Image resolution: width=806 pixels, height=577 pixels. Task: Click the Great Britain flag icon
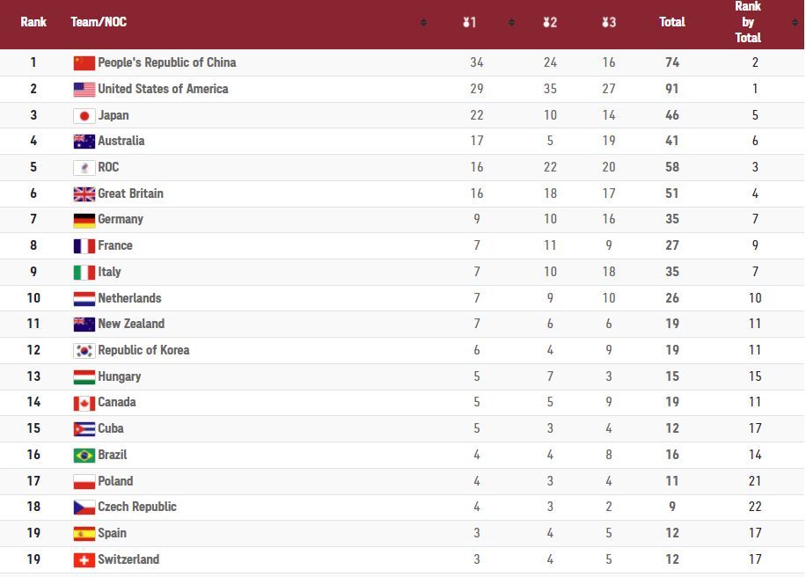84,194
